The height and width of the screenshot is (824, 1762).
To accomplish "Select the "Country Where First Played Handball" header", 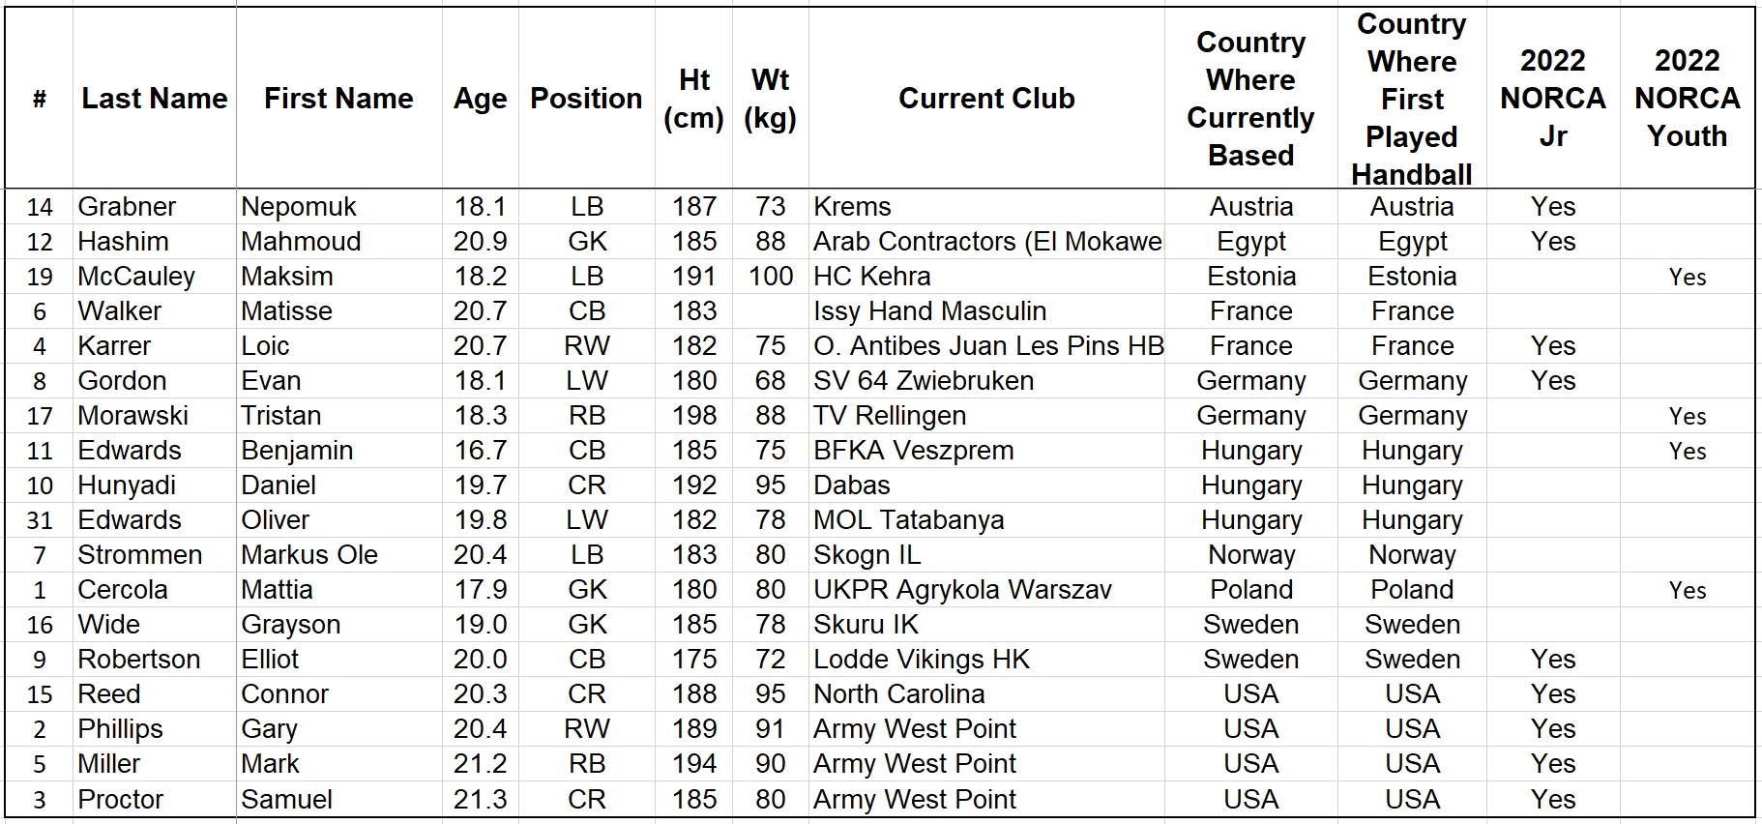I will tap(1412, 98).
